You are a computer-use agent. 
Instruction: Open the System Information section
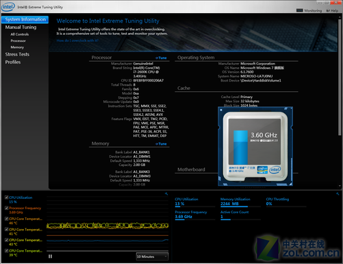25,19
